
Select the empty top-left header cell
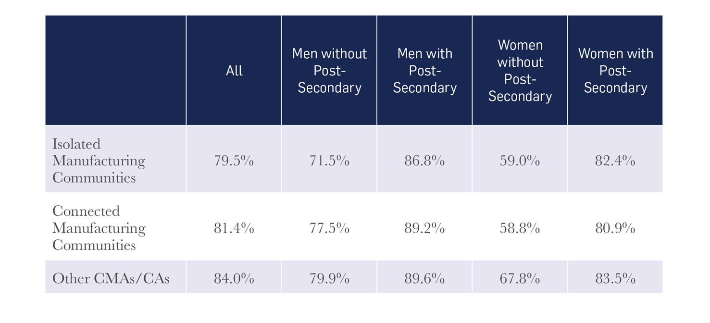(115, 71)
